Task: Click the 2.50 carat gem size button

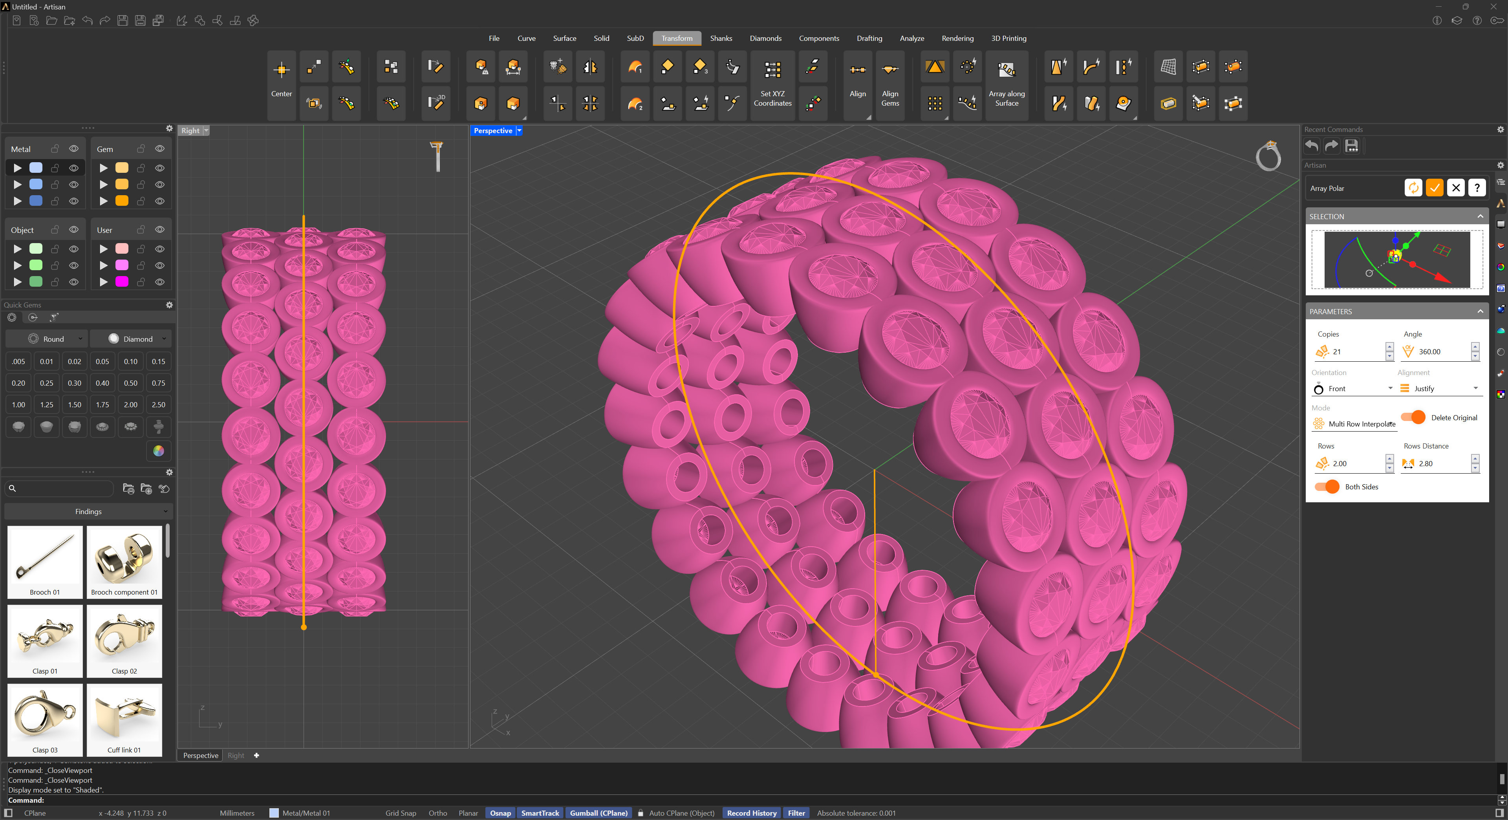Action: (x=159, y=405)
